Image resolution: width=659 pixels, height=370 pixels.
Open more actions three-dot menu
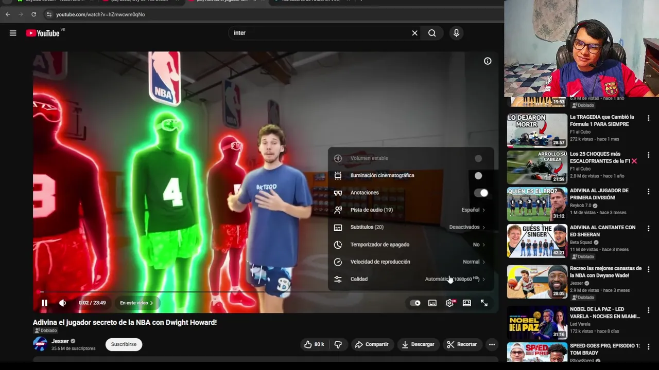492,344
